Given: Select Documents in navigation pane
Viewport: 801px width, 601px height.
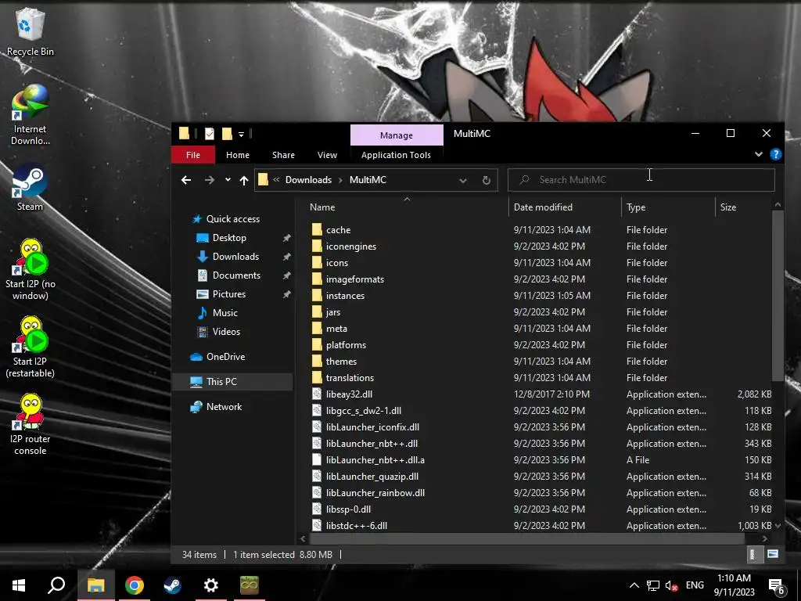Looking at the screenshot, I should coord(236,275).
